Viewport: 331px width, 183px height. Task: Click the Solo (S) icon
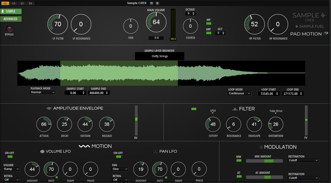(157, 3)
